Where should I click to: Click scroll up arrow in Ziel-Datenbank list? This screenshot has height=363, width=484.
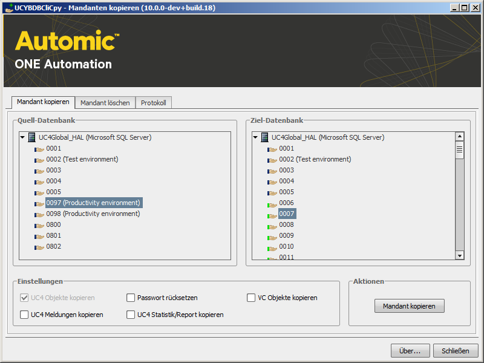pyautogui.click(x=460, y=137)
